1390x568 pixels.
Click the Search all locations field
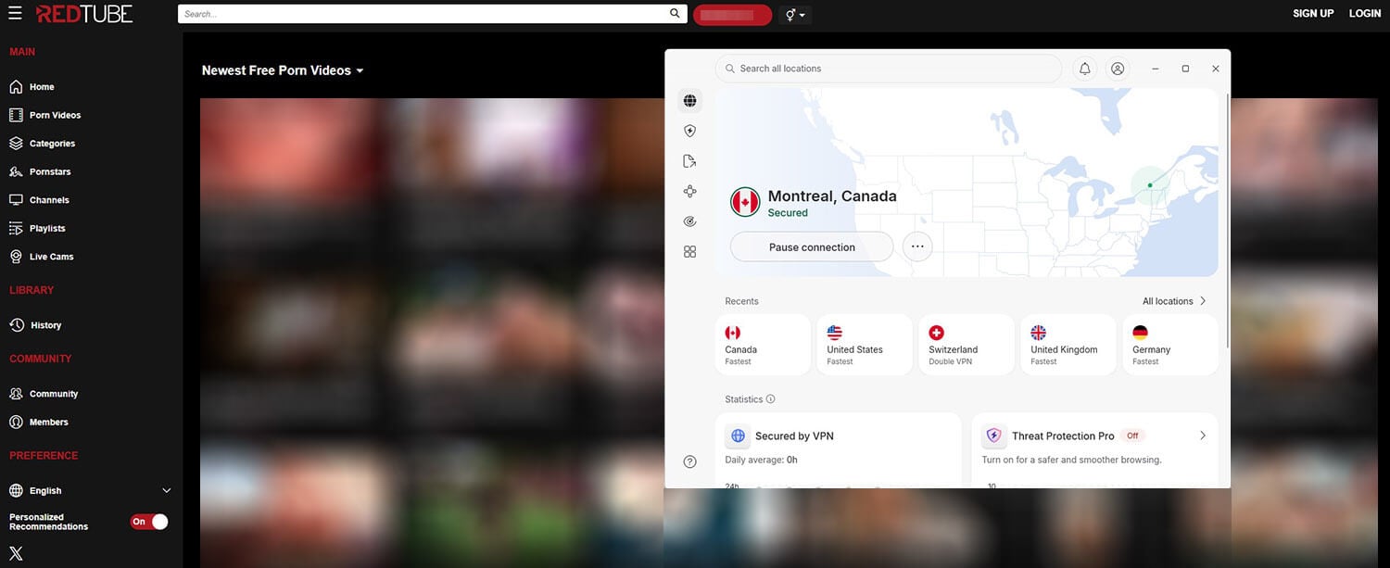889,69
